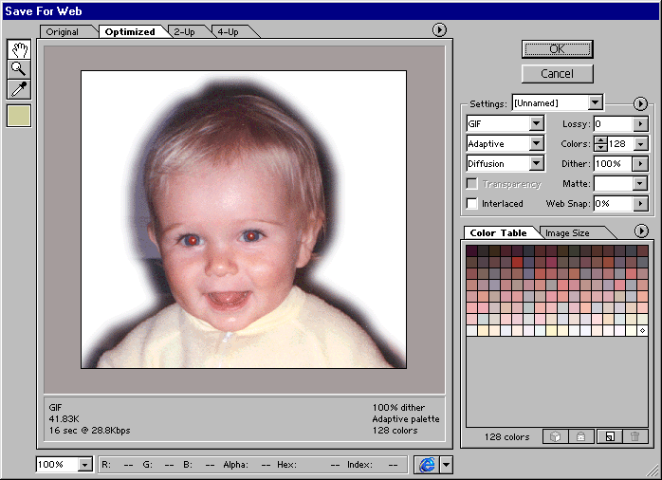Click the new color icon in Color Table

pyautogui.click(x=609, y=436)
